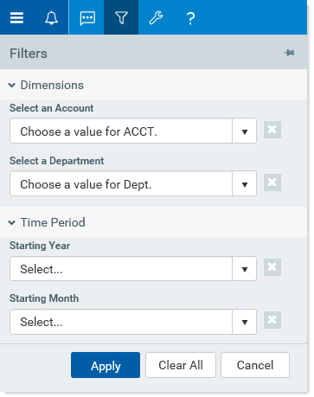Clear the Select a Department filter
The width and height of the screenshot is (314, 397).
(272, 182)
